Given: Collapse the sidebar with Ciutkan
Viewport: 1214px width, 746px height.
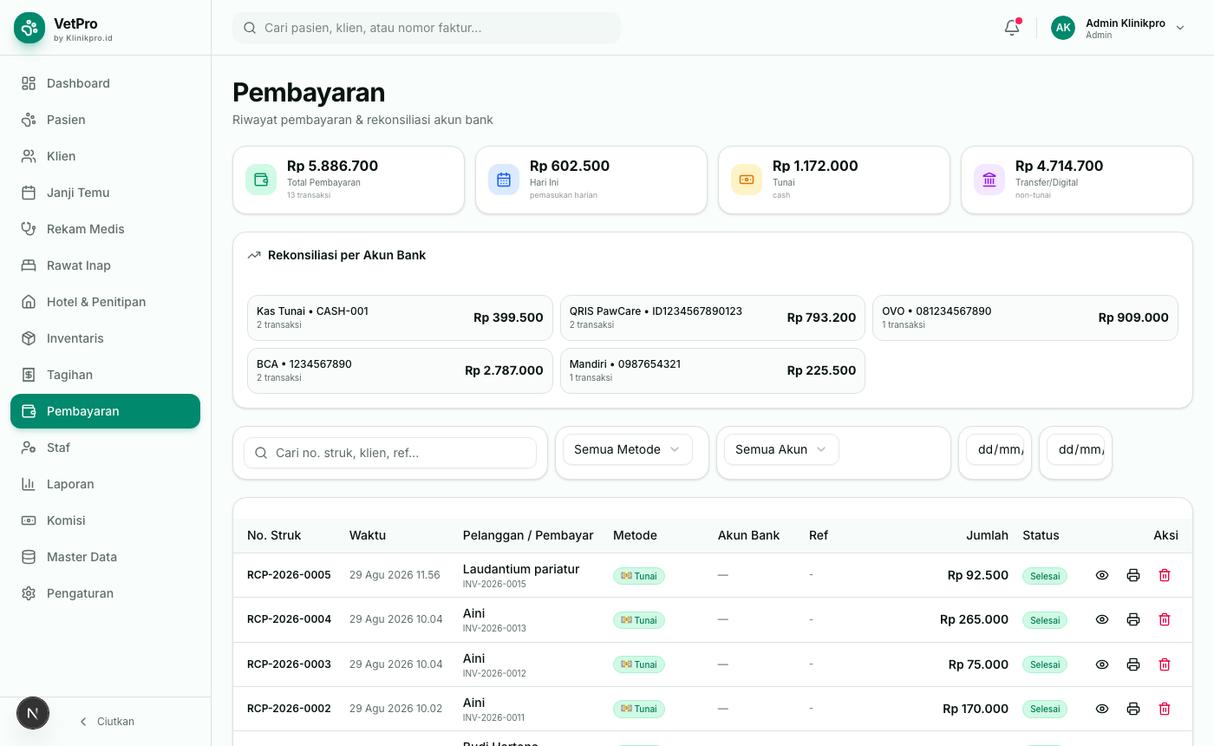Looking at the screenshot, I should (x=107, y=722).
